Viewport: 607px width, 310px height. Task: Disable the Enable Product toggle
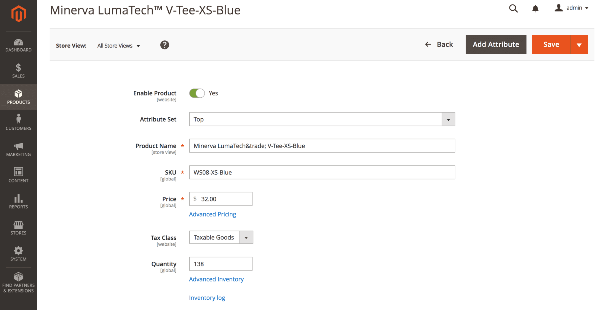197,93
